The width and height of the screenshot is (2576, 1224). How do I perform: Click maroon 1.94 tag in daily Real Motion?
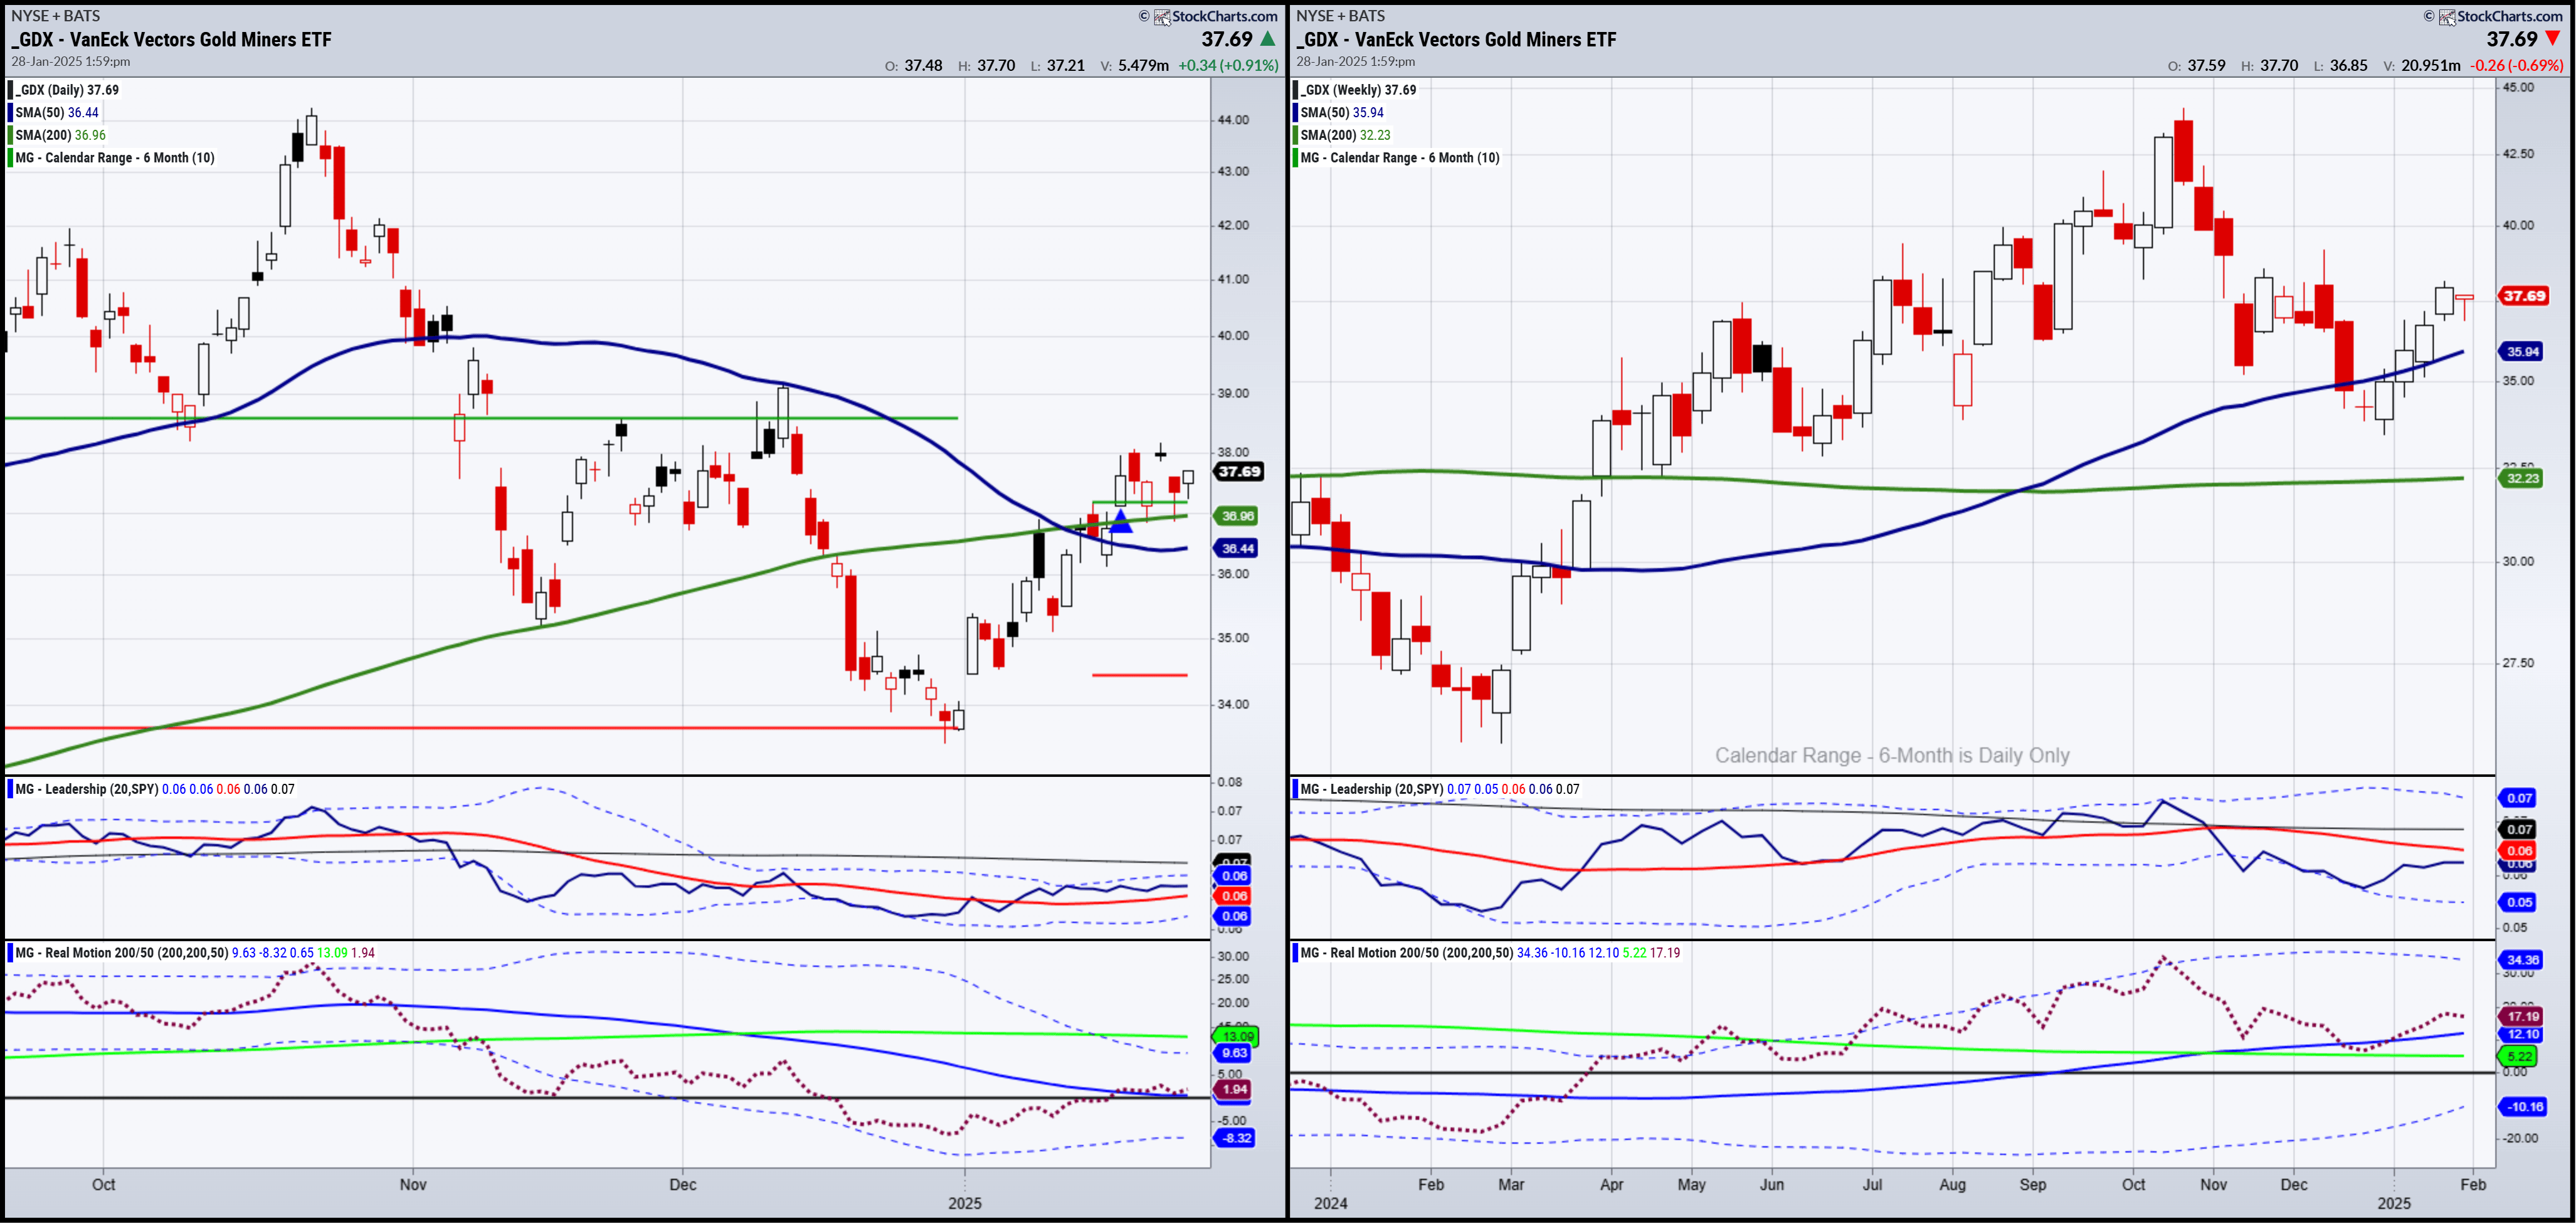point(1234,1090)
